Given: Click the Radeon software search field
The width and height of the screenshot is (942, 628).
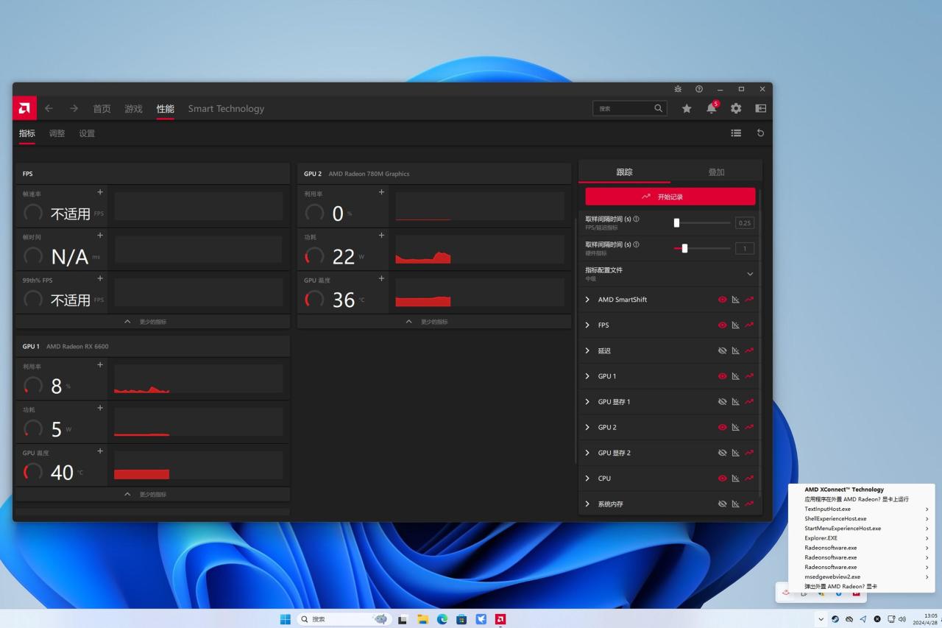Looking at the screenshot, I should click(630, 108).
